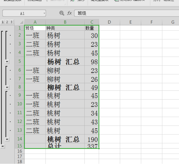Image resolution: width=179 pixels, height=164 pixels.
Task: Click the 柳树 汇总 subtotal cell
Action: tap(65, 87)
